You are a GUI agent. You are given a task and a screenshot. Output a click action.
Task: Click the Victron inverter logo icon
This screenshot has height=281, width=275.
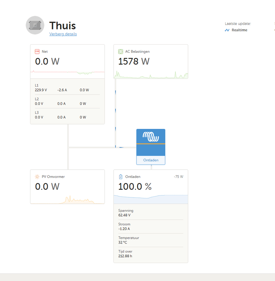tap(150, 137)
